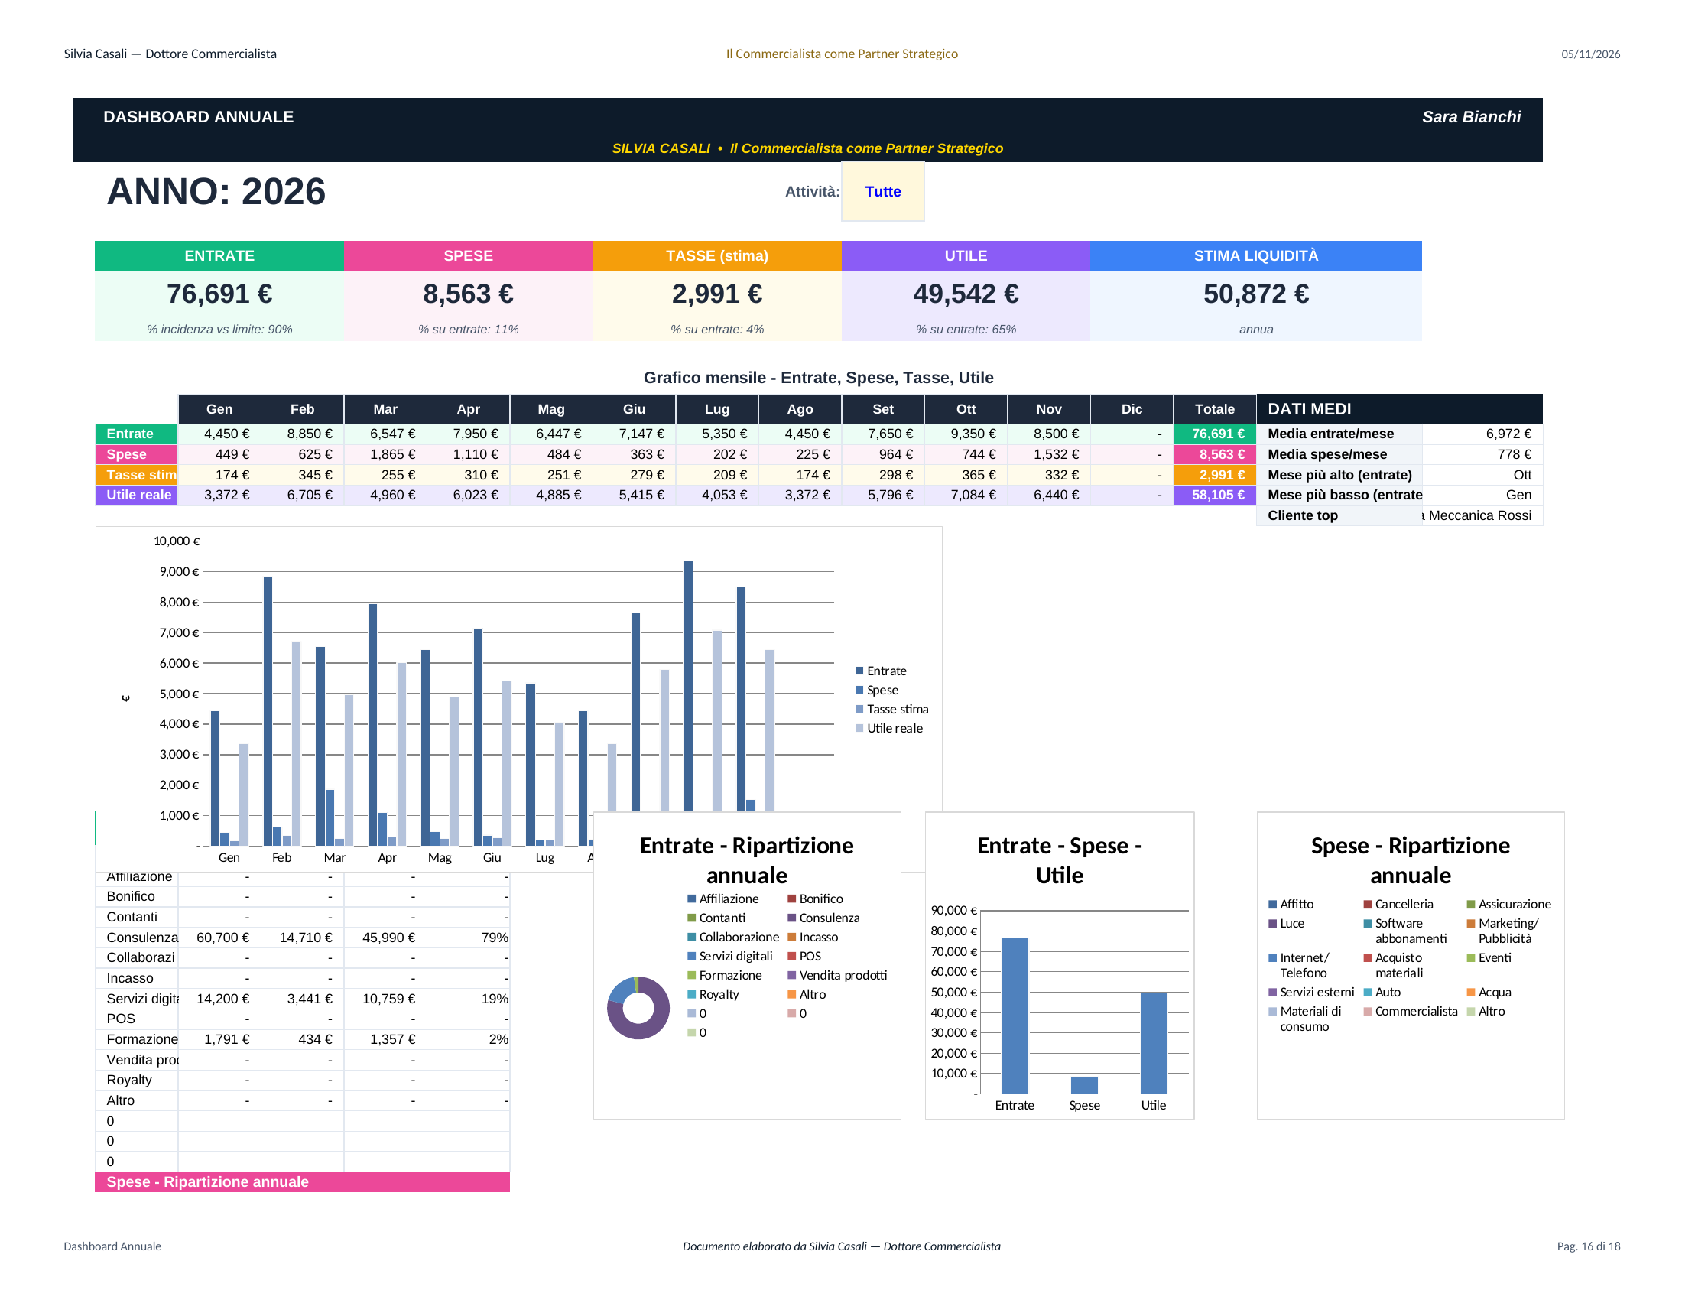The image size is (1682, 1300).
Task: Click the 58,105 € Utile reale total cell
Action: coord(1215,496)
